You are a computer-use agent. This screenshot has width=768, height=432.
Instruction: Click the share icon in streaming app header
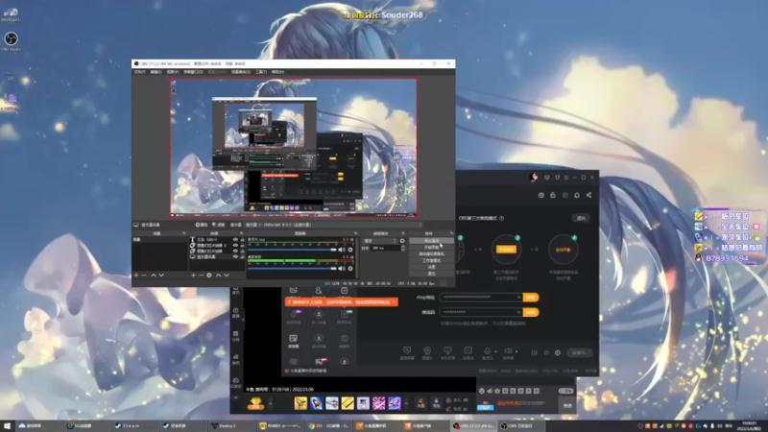(x=588, y=195)
